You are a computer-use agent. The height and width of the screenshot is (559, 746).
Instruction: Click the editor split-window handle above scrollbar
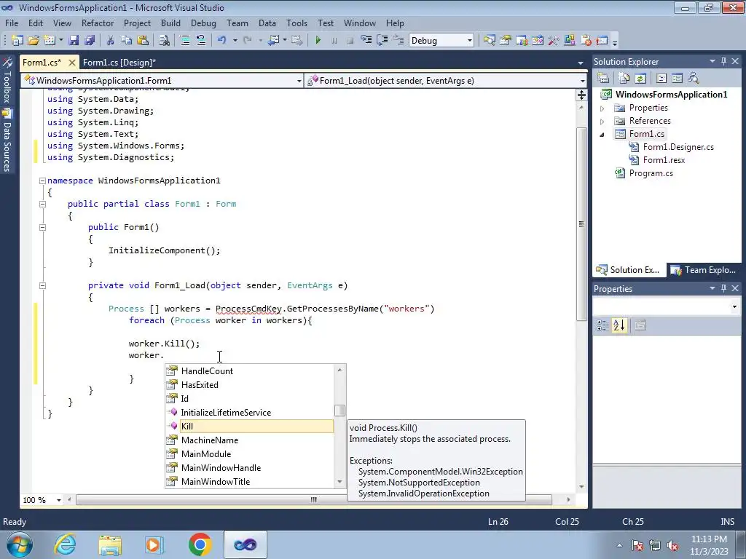coord(581,95)
